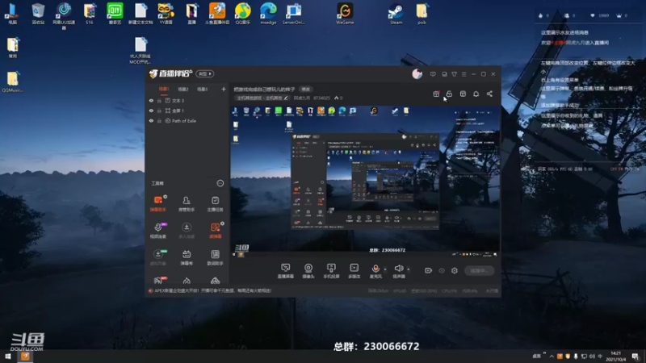Screen dimensions: 646x363
Task: Click the 修改 button beside stream title
Action: point(305,89)
